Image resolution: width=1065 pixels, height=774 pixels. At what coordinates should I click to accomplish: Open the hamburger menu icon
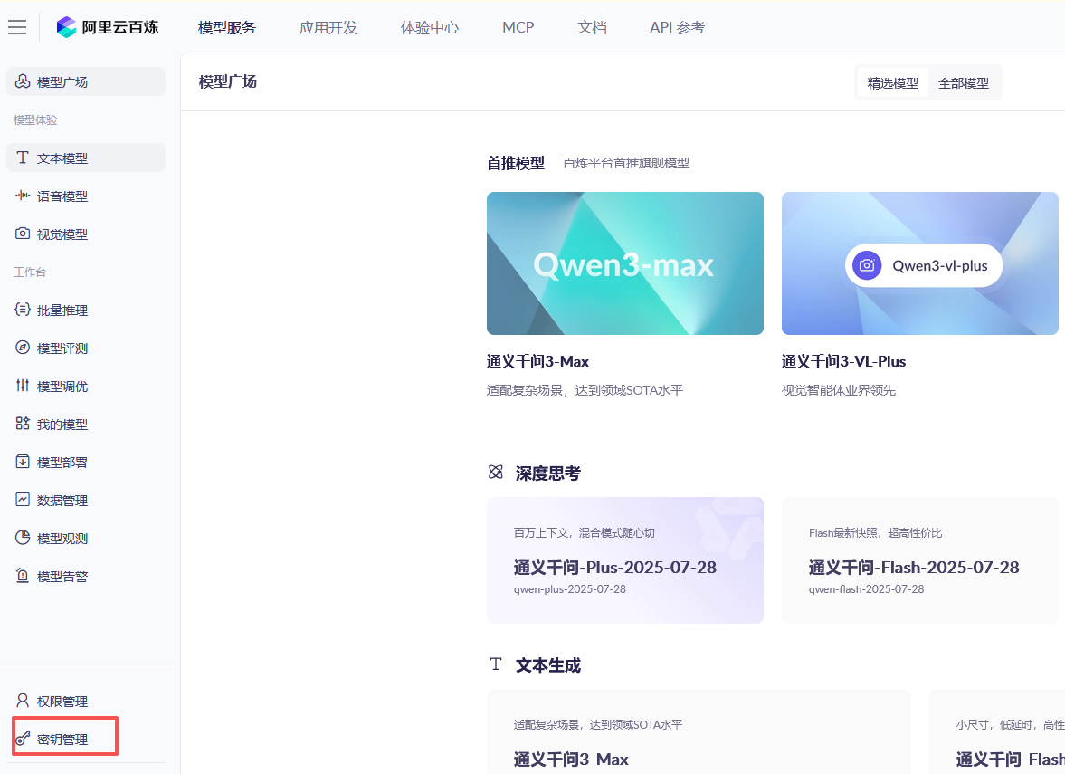point(17,27)
